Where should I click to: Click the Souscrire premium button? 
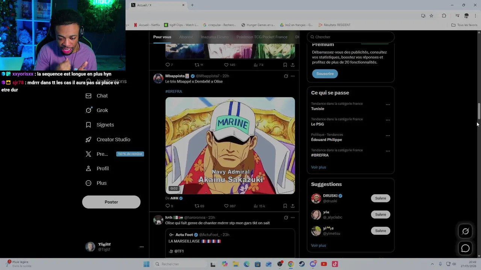click(x=325, y=74)
